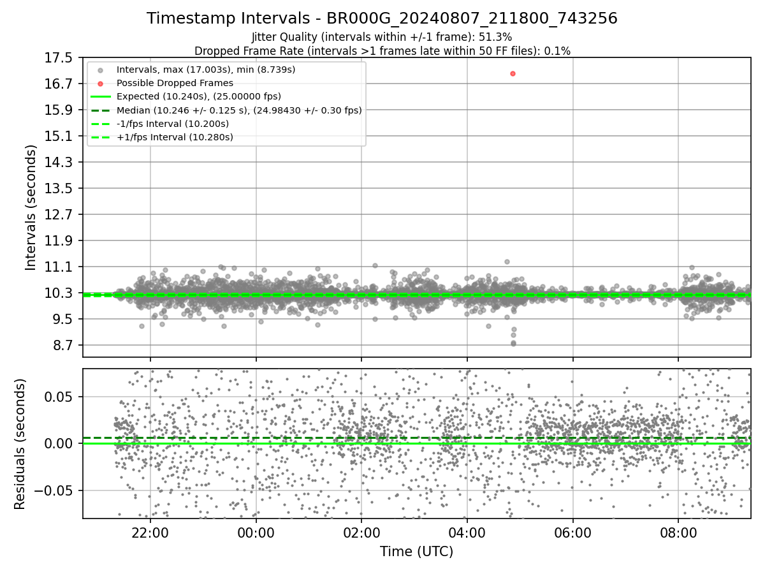Click the '8.7' y-axis tick label

(x=64, y=346)
